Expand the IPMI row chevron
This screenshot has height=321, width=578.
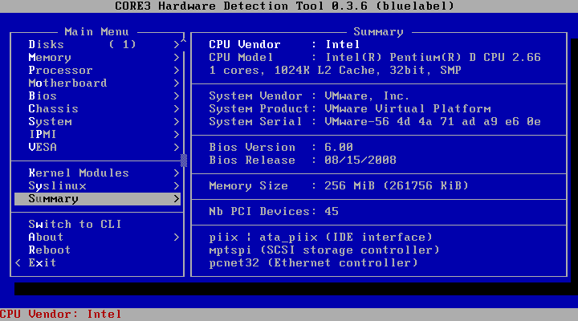click(x=176, y=135)
